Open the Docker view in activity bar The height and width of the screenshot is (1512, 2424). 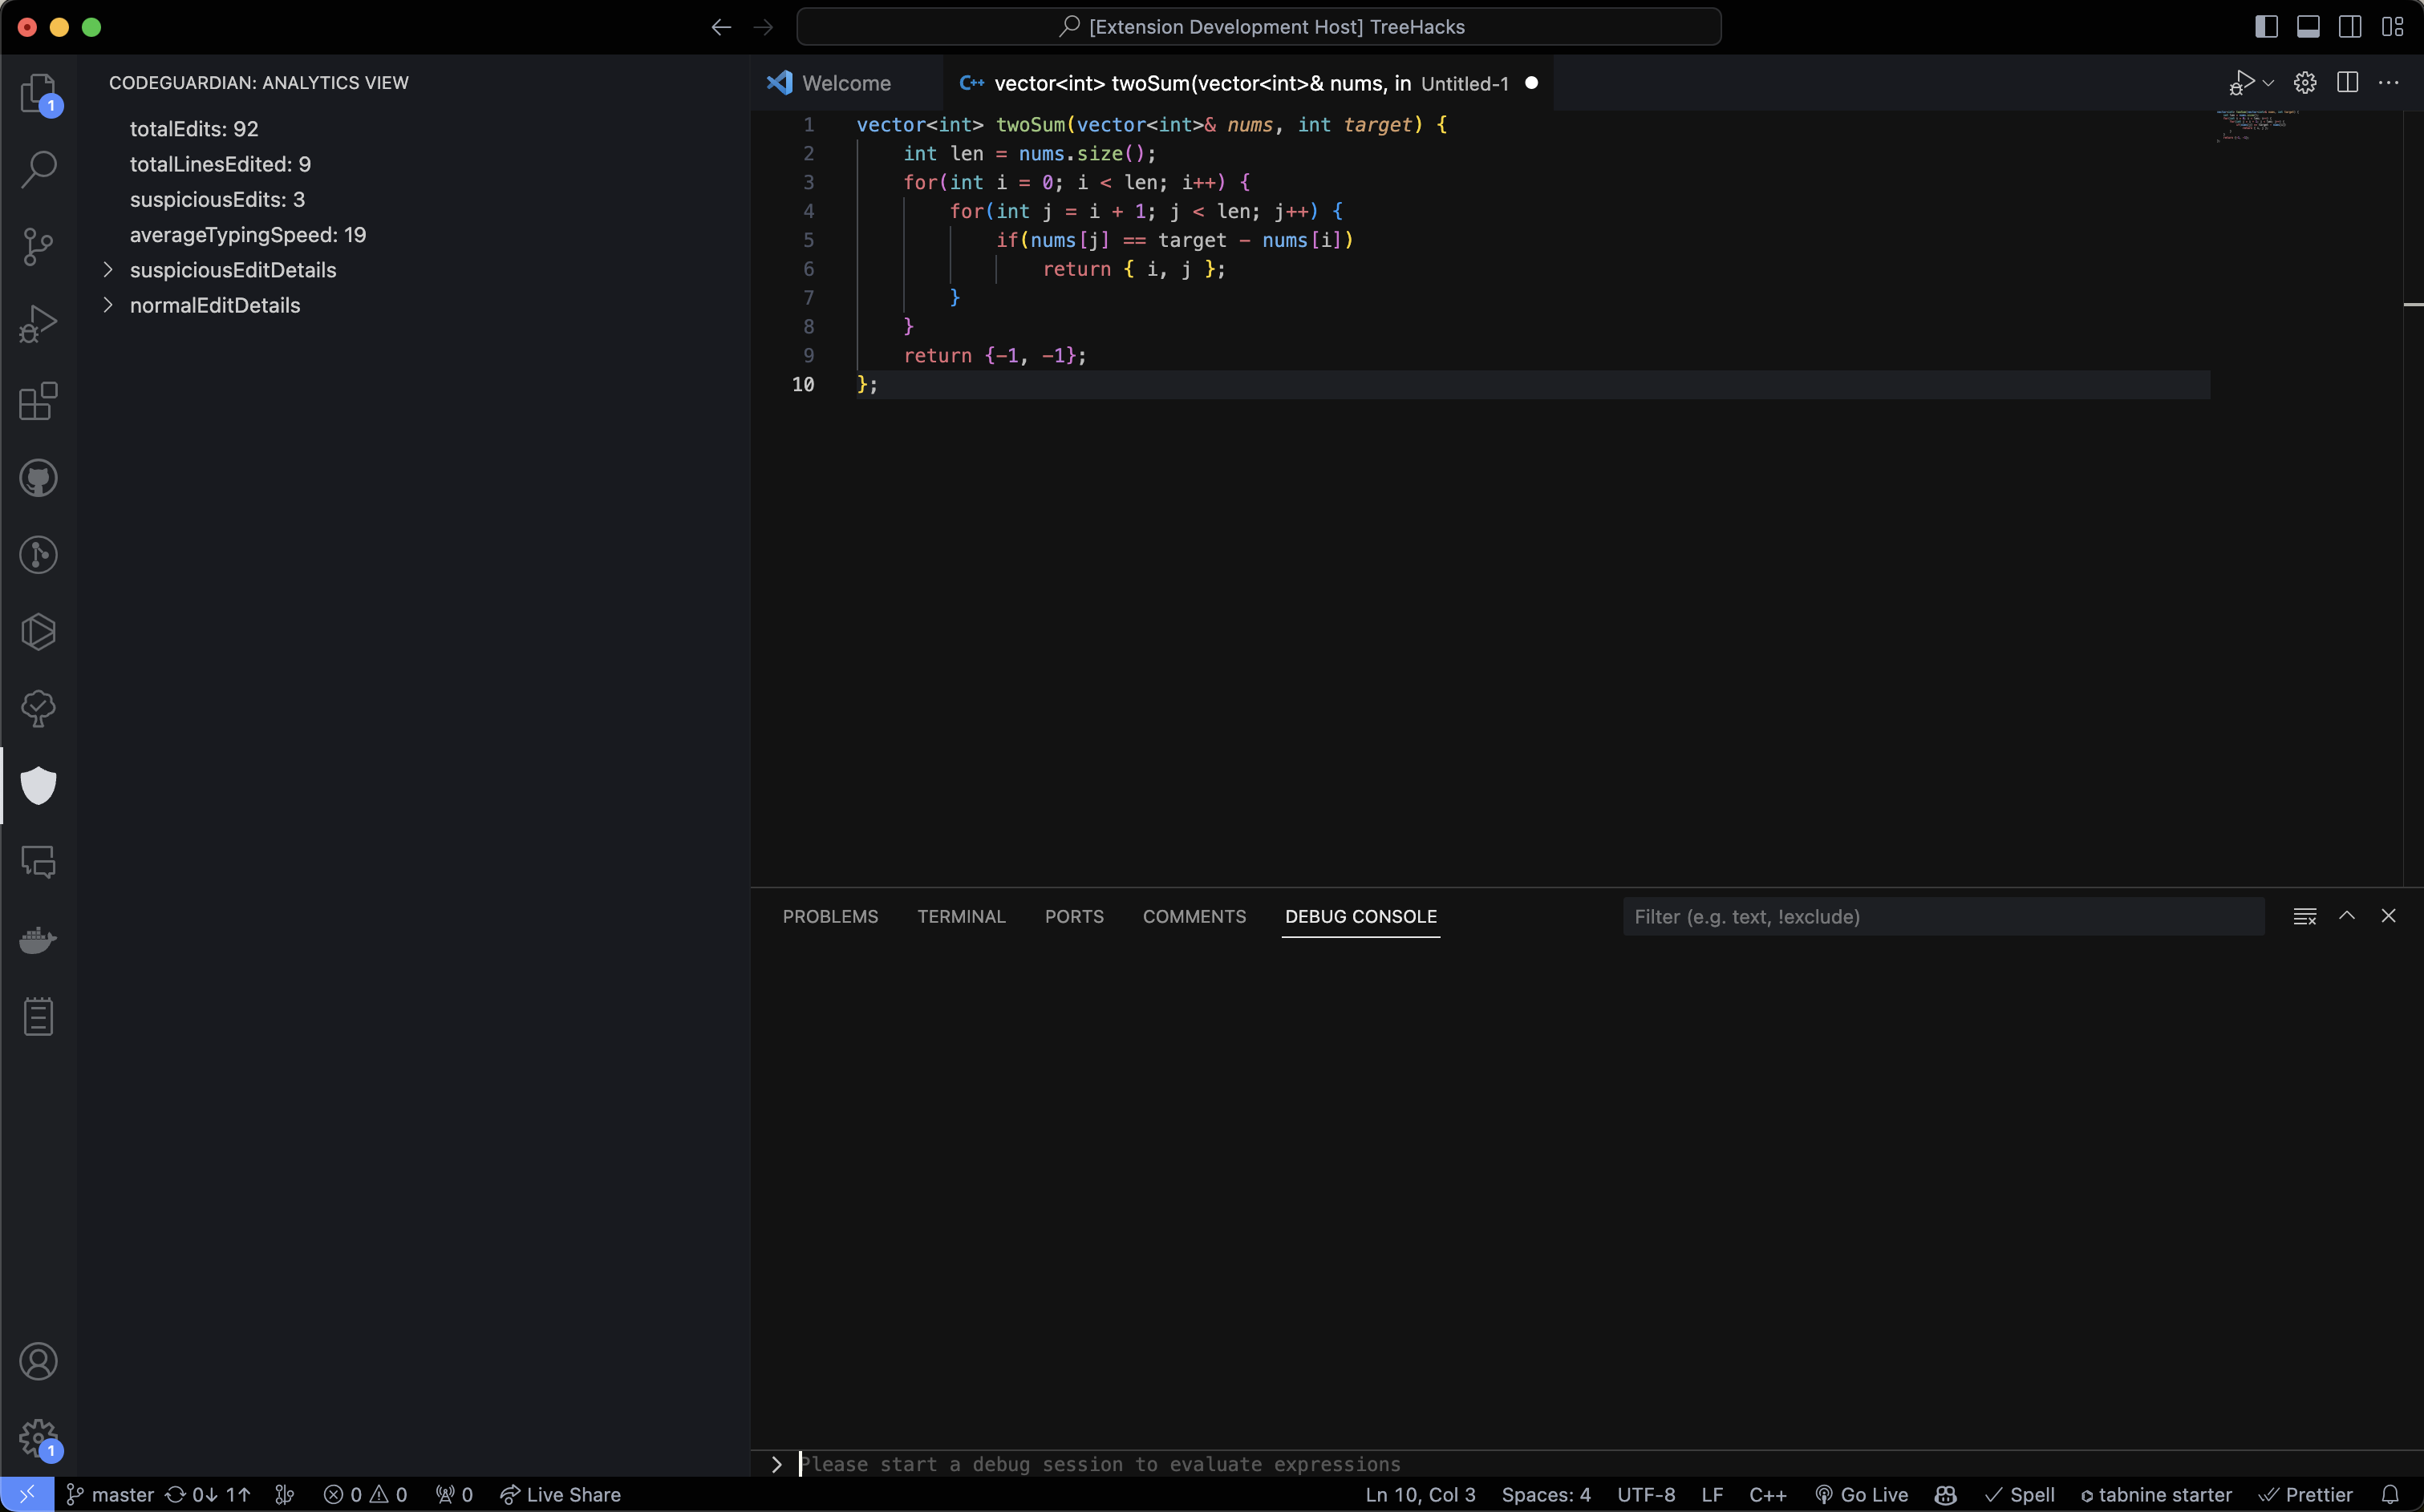click(38, 940)
